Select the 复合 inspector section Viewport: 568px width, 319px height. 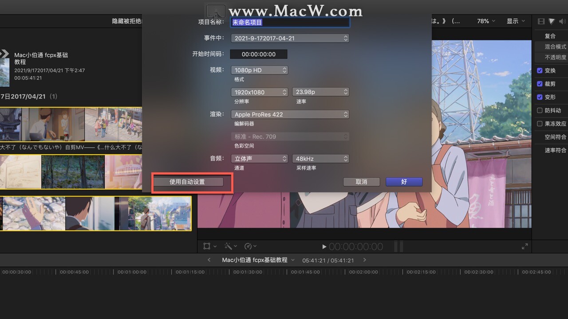[550, 36]
